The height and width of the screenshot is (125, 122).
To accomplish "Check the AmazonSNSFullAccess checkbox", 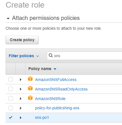I will (x=11, y=79).
